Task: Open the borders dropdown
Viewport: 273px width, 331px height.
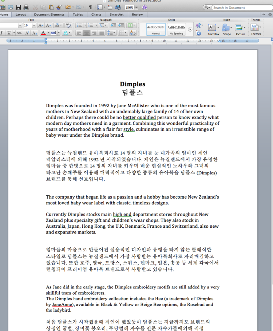Action: tap(123, 33)
